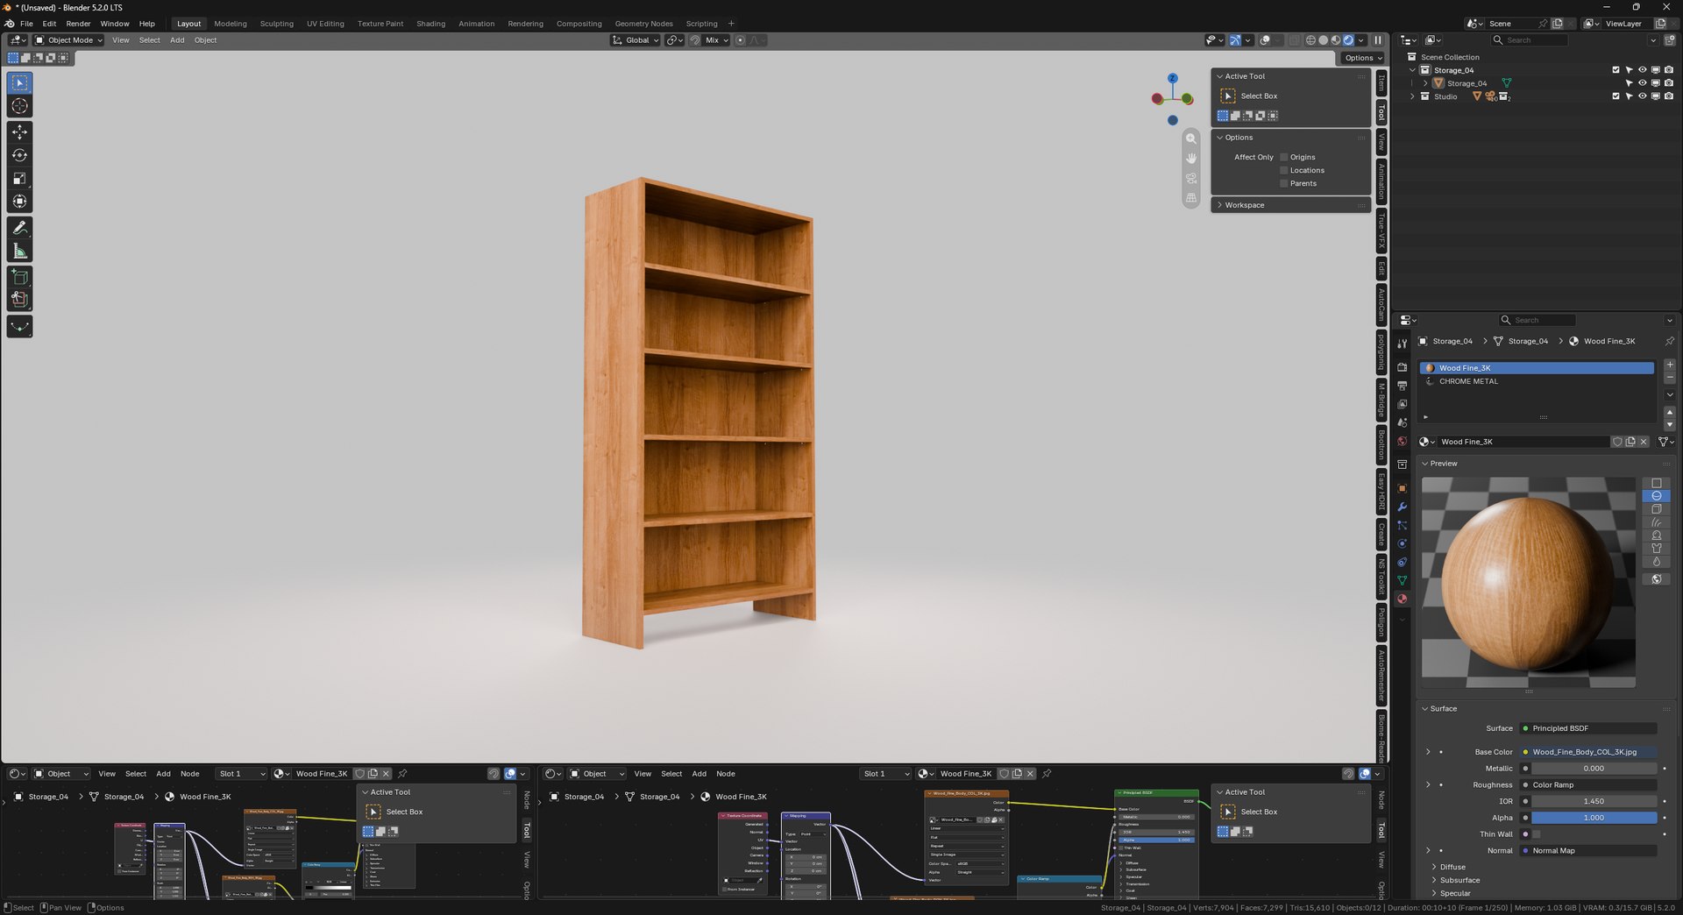Image resolution: width=1683 pixels, height=915 pixels.
Task: Toggle camera view in the viewport
Action: pyautogui.click(x=1191, y=178)
